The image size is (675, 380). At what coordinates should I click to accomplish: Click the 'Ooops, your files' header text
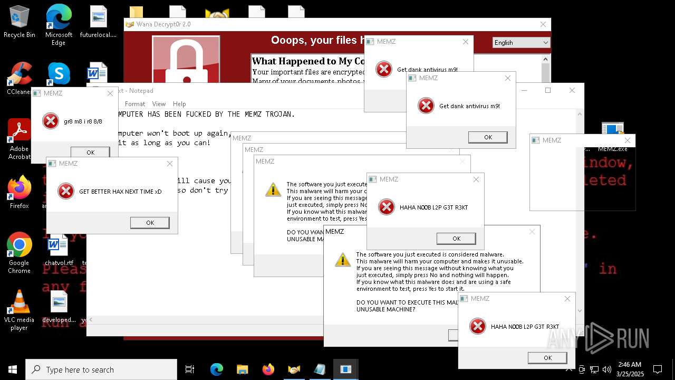[317, 40]
